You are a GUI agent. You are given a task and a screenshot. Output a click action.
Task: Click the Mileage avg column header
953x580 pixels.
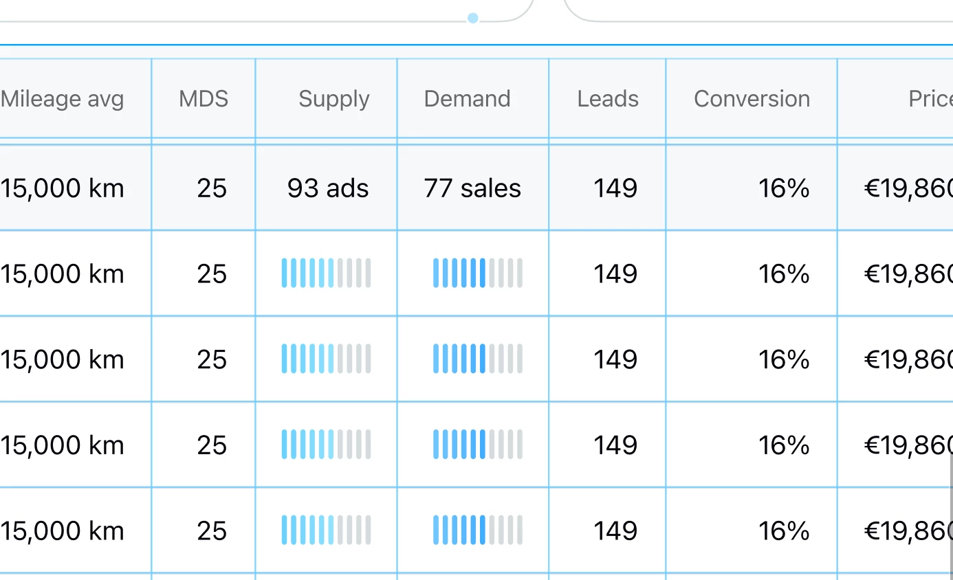(62, 99)
